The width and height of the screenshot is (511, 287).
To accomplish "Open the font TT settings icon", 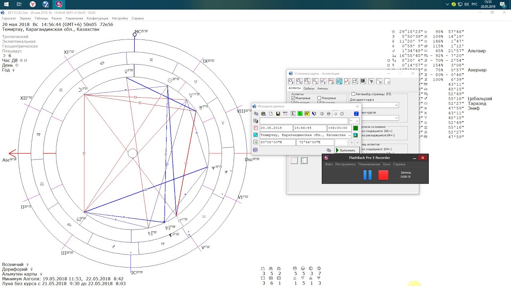I will 371,81.
